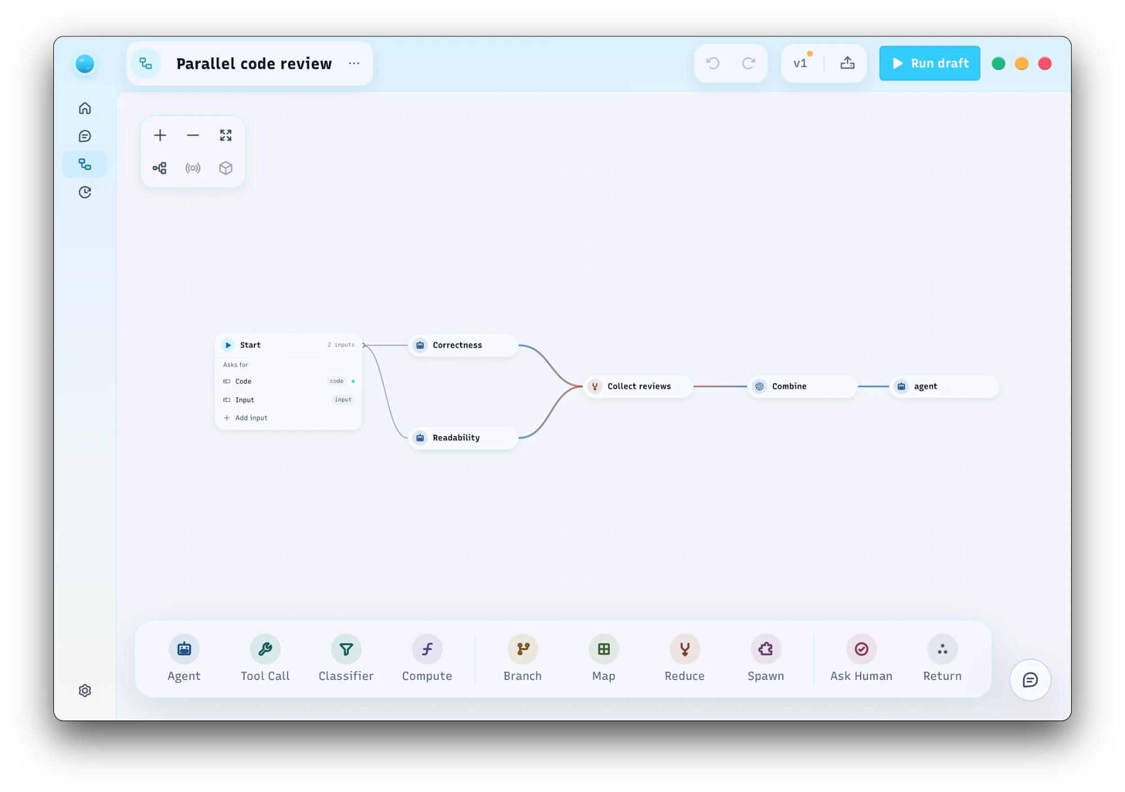Click the Combine node swirl icon
The image size is (1125, 792).
pyautogui.click(x=759, y=386)
